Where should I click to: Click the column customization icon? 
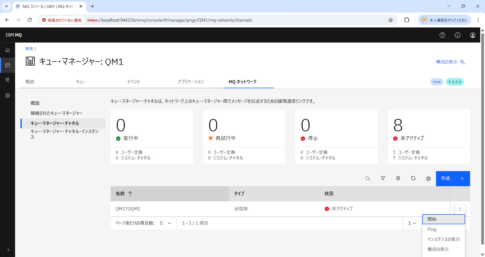398,178
